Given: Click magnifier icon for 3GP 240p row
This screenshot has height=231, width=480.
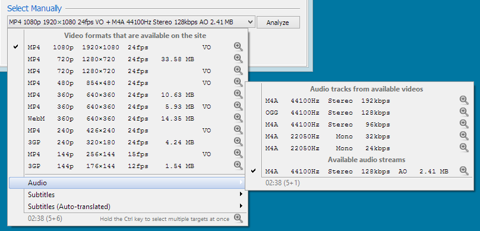Looking at the screenshot, I should tap(238, 142).
